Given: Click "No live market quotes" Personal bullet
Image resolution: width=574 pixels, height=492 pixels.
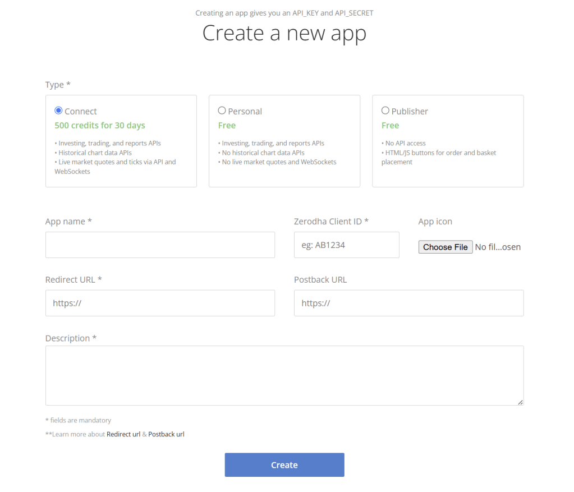Looking at the screenshot, I should pyautogui.click(x=279, y=162).
